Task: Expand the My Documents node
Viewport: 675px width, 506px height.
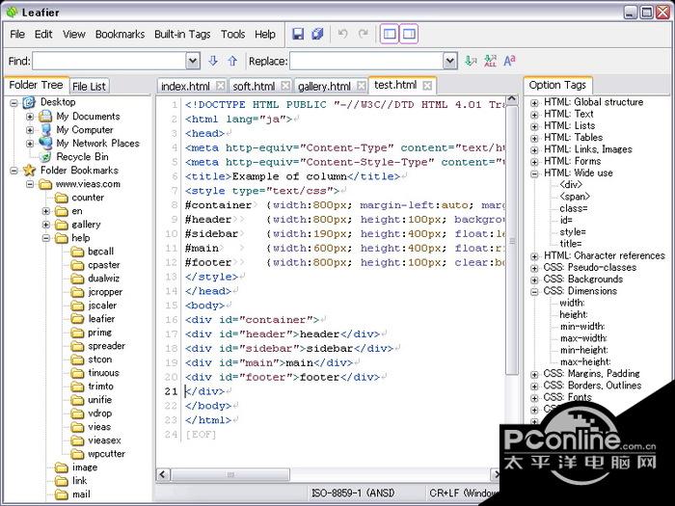Action: (30, 117)
